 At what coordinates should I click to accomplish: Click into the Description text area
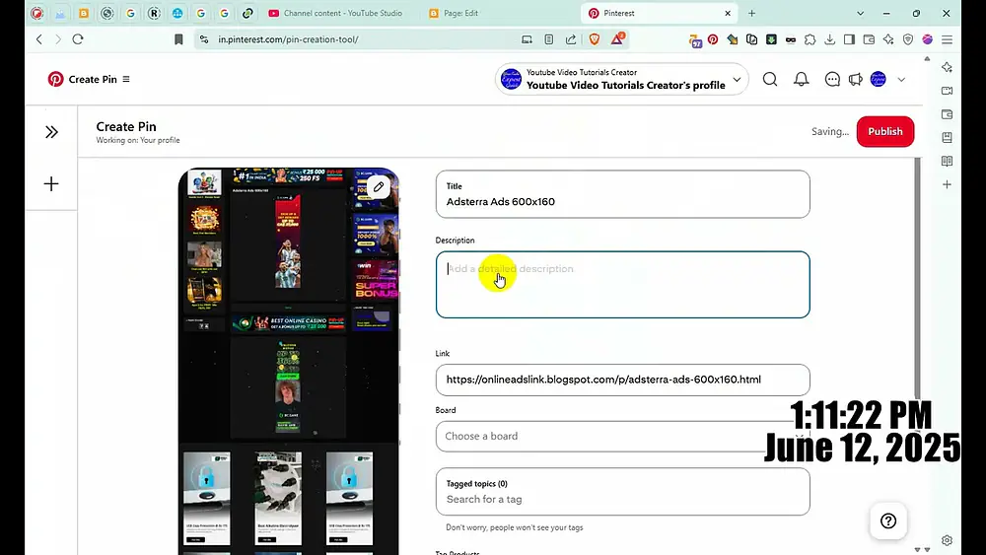coord(622,285)
